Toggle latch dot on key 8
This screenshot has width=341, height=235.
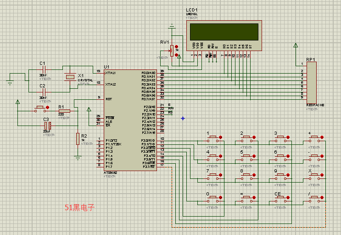point(254,175)
